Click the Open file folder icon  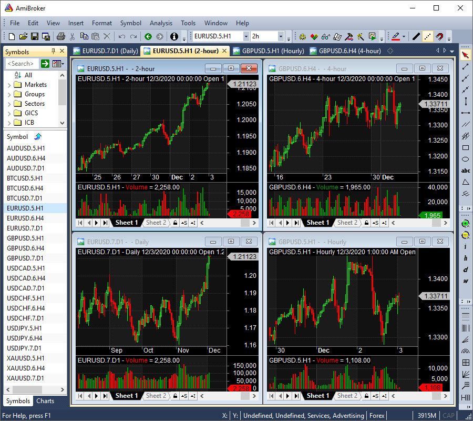coord(23,36)
